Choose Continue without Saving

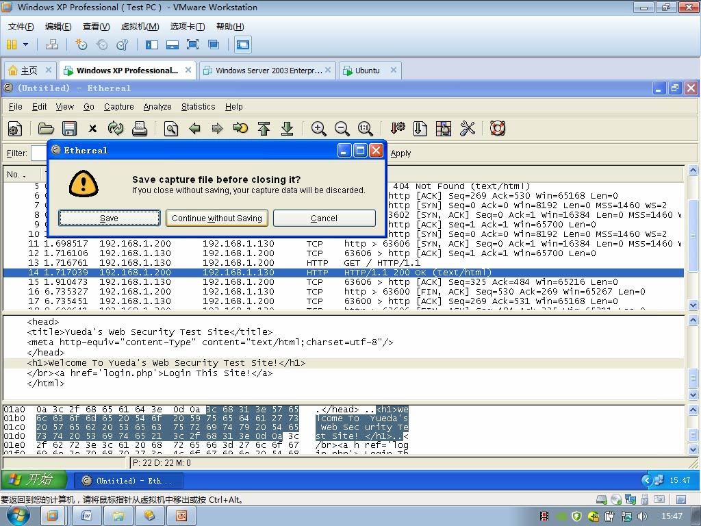pos(217,218)
